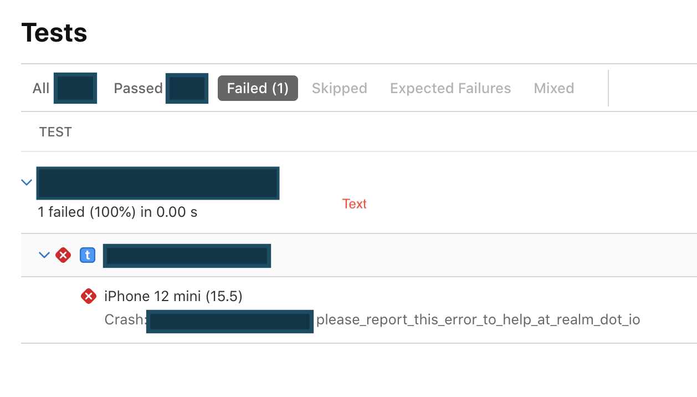This screenshot has height=397, width=697.
Task: Click the "Crash:" label
Action: point(125,320)
